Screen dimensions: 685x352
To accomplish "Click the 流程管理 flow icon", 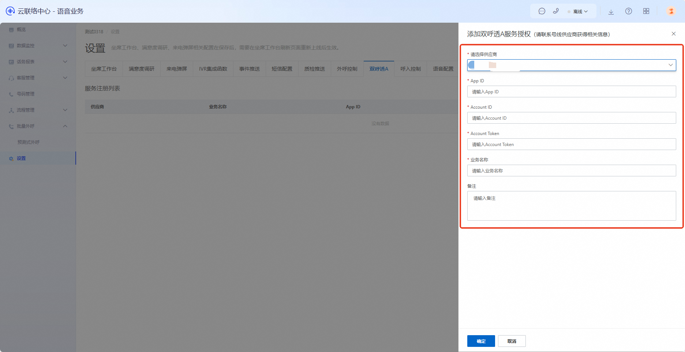I will coord(11,110).
